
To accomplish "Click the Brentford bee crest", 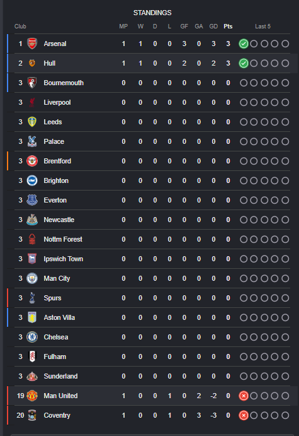I will (x=32, y=161).
